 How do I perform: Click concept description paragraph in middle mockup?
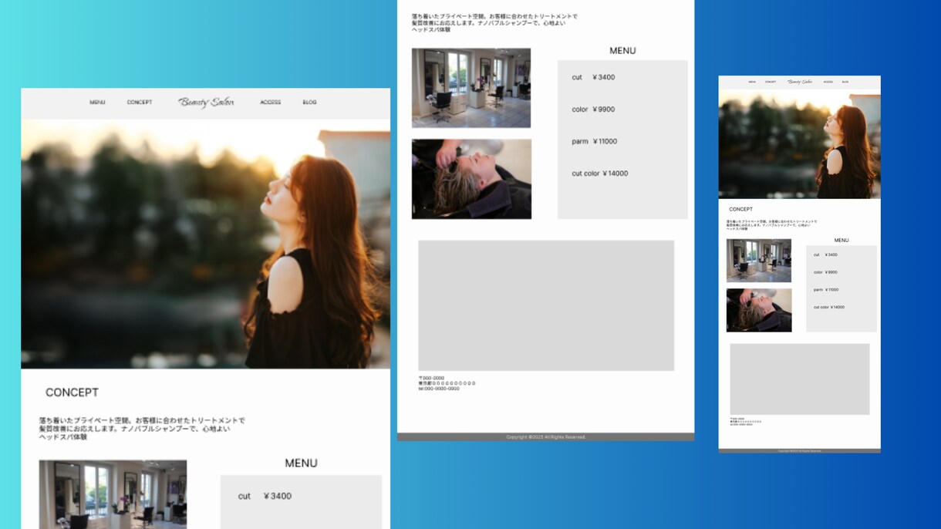click(x=494, y=23)
